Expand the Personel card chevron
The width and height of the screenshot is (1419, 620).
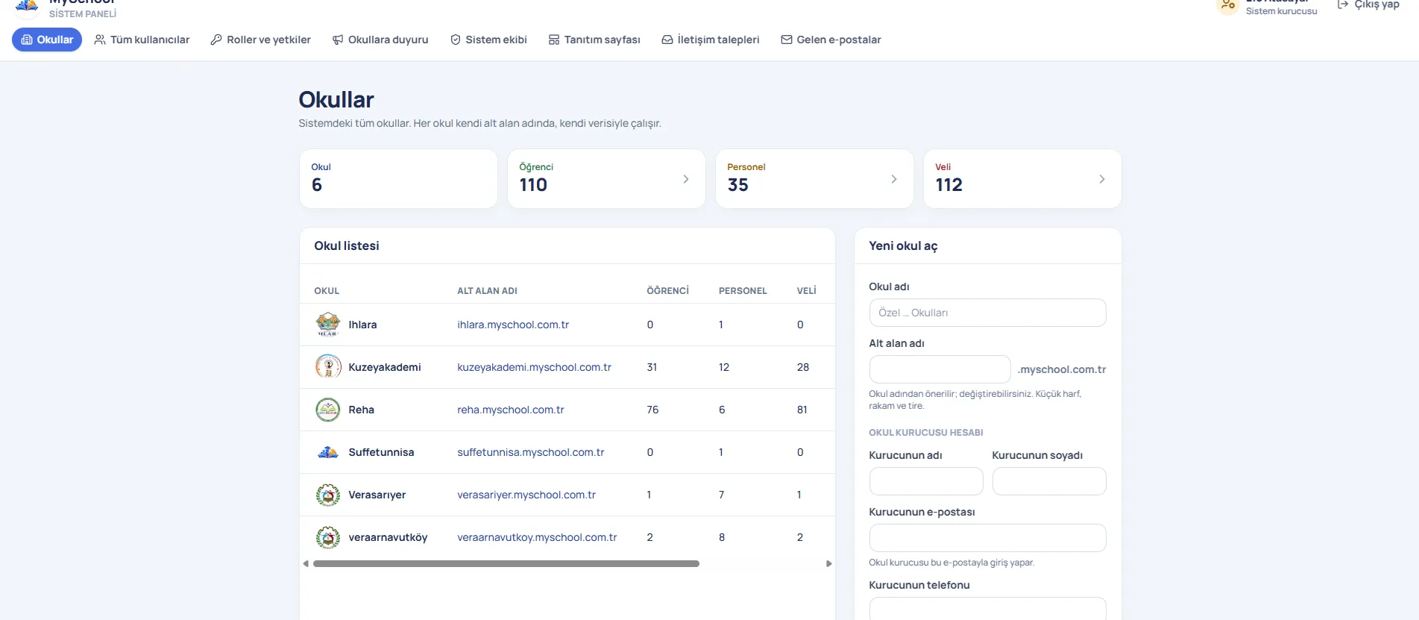[894, 179]
